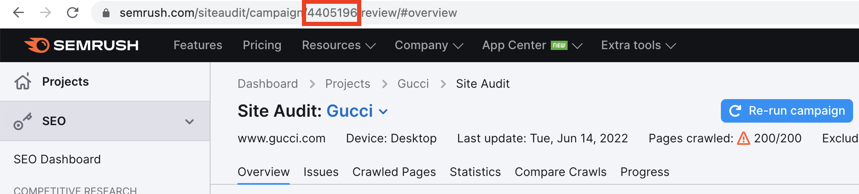
Task: Click the Re-run campaign button
Action: [787, 111]
